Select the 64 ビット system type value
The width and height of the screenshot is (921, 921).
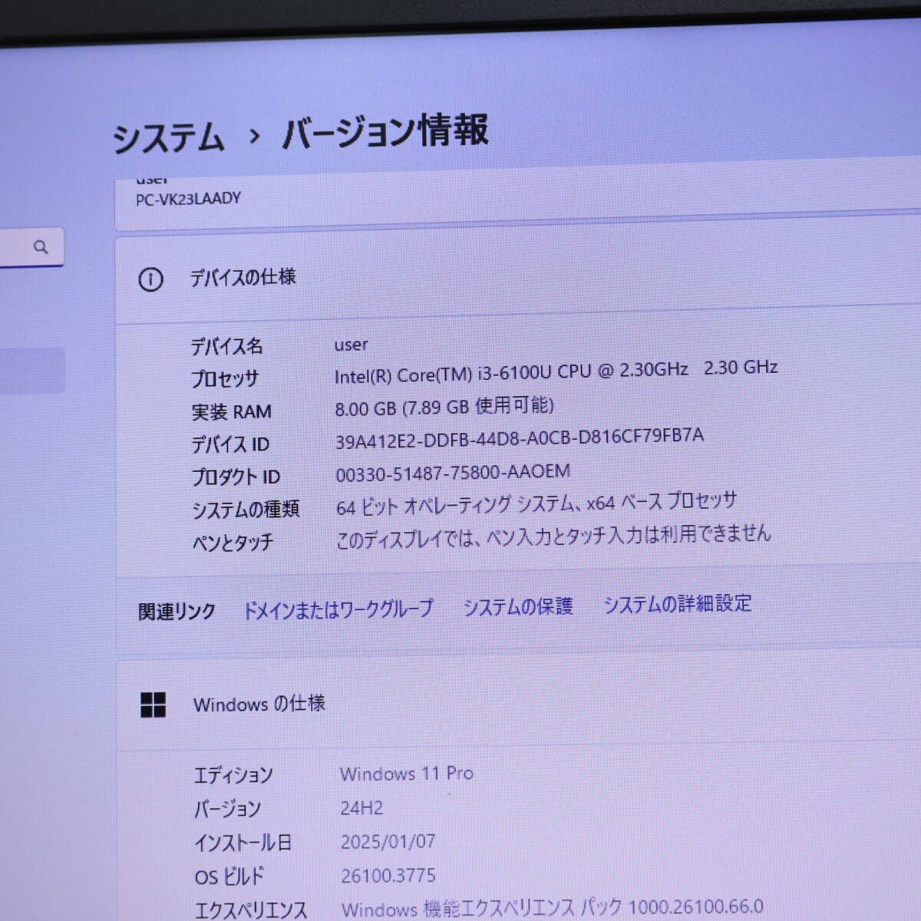click(x=536, y=504)
